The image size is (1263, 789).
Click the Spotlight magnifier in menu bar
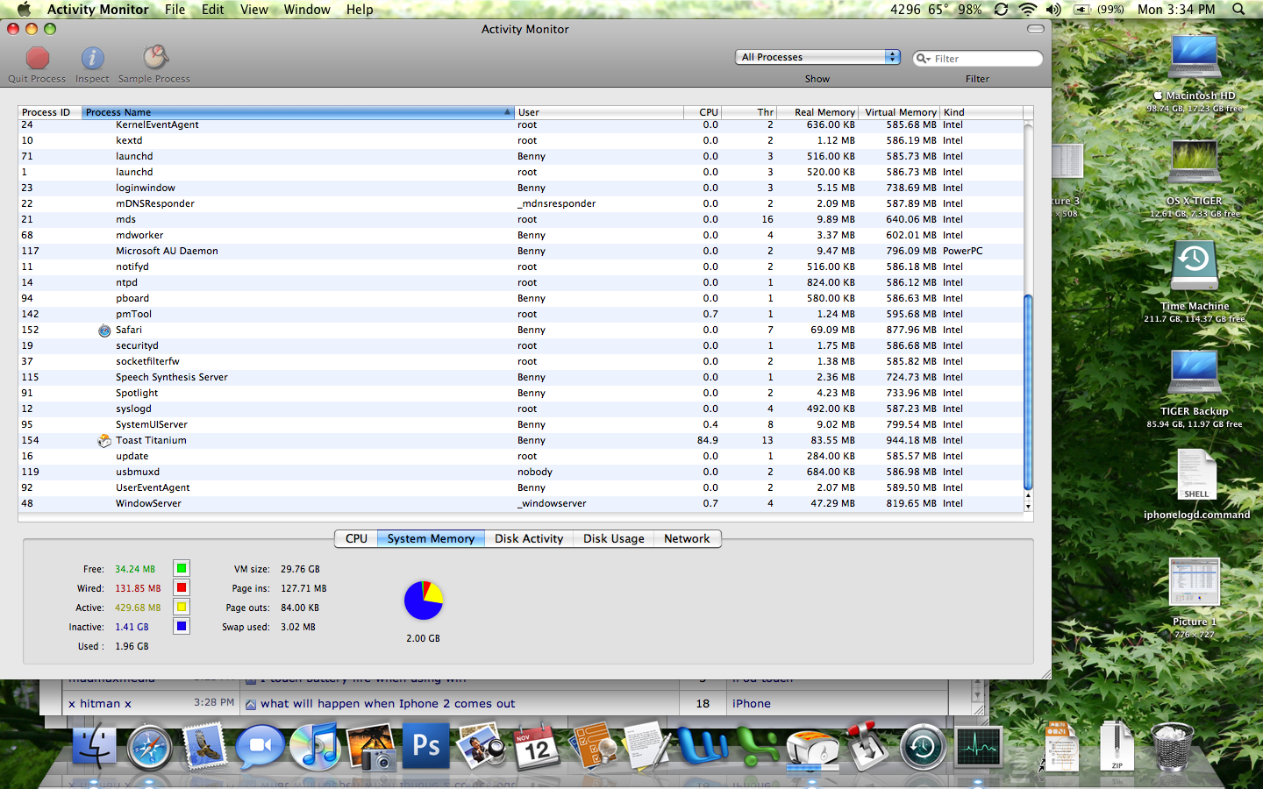click(x=1238, y=10)
